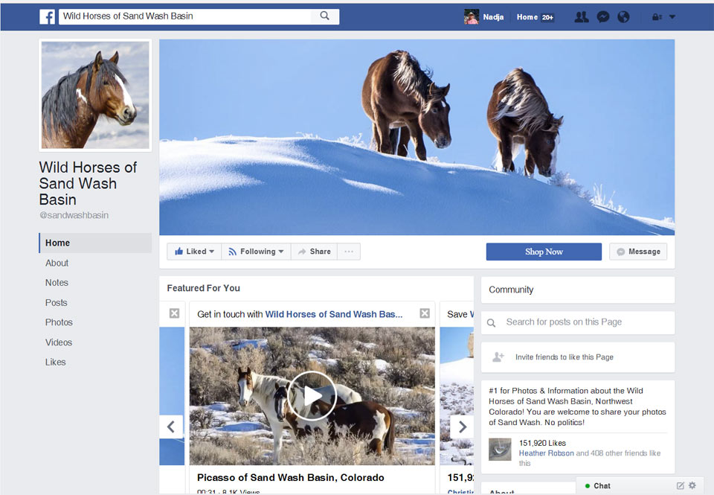Show next featured card with right arrow
The width and height of the screenshot is (714, 495).
point(462,427)
